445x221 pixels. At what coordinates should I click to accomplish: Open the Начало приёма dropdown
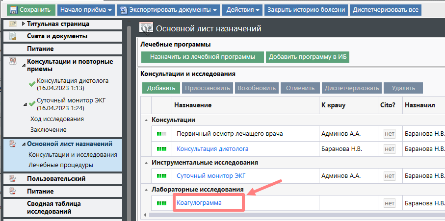pyautogui.click(x=85, y=10)
